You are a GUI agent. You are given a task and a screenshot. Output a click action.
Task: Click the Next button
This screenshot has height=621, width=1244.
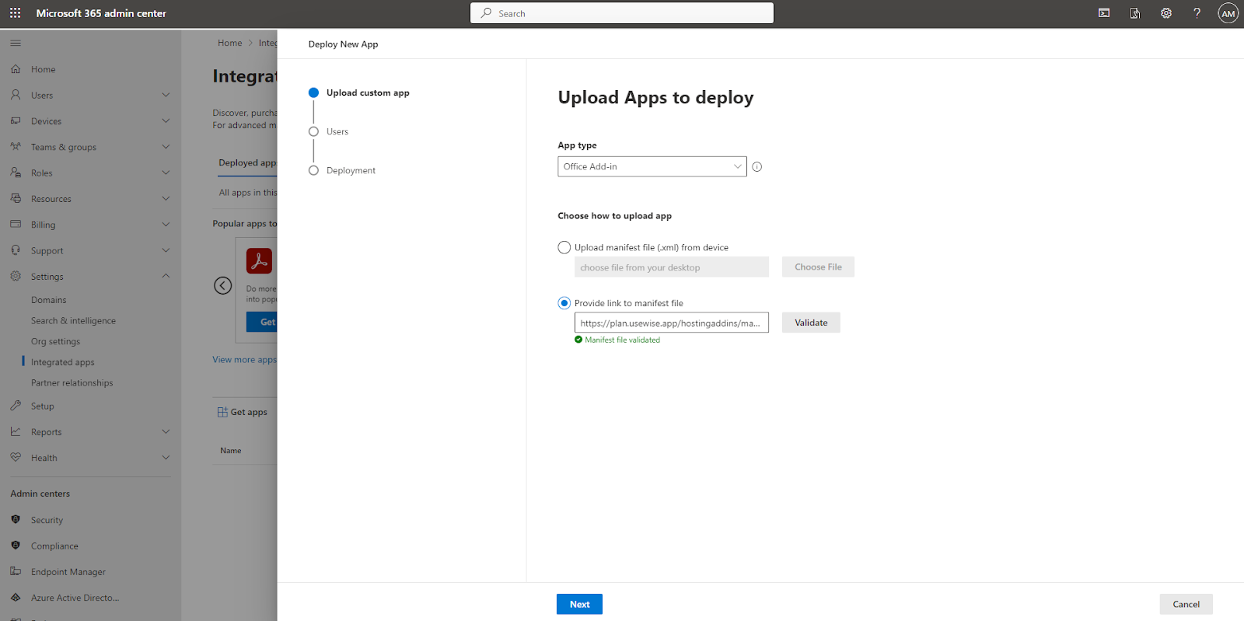tap(579, 604)
